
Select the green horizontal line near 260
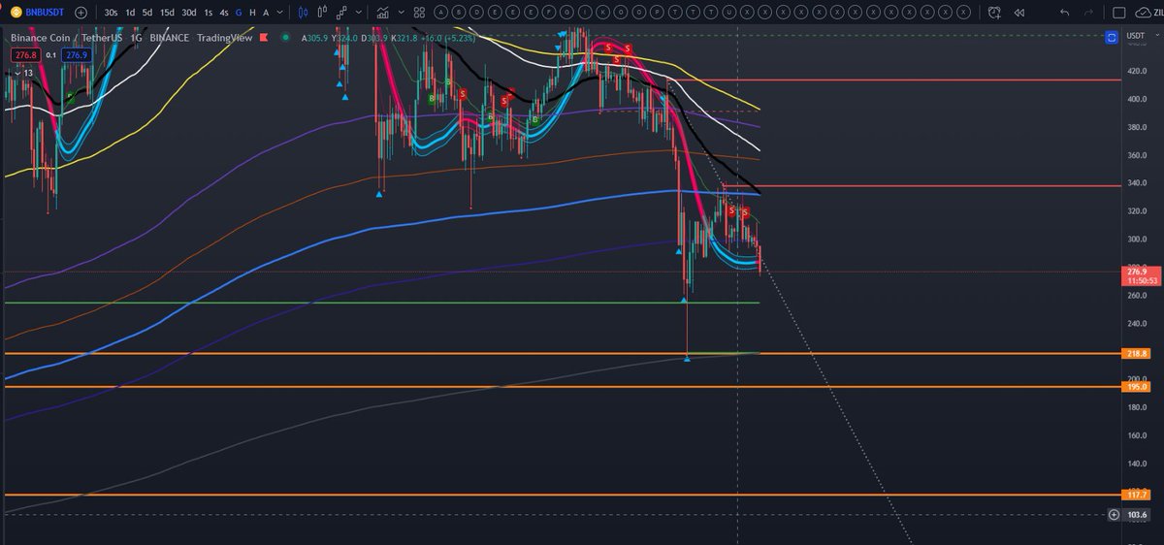pos(382,303)
